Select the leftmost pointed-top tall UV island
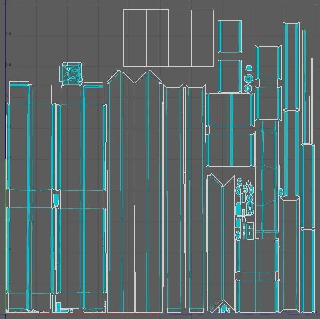 click(x=120, y=191)
